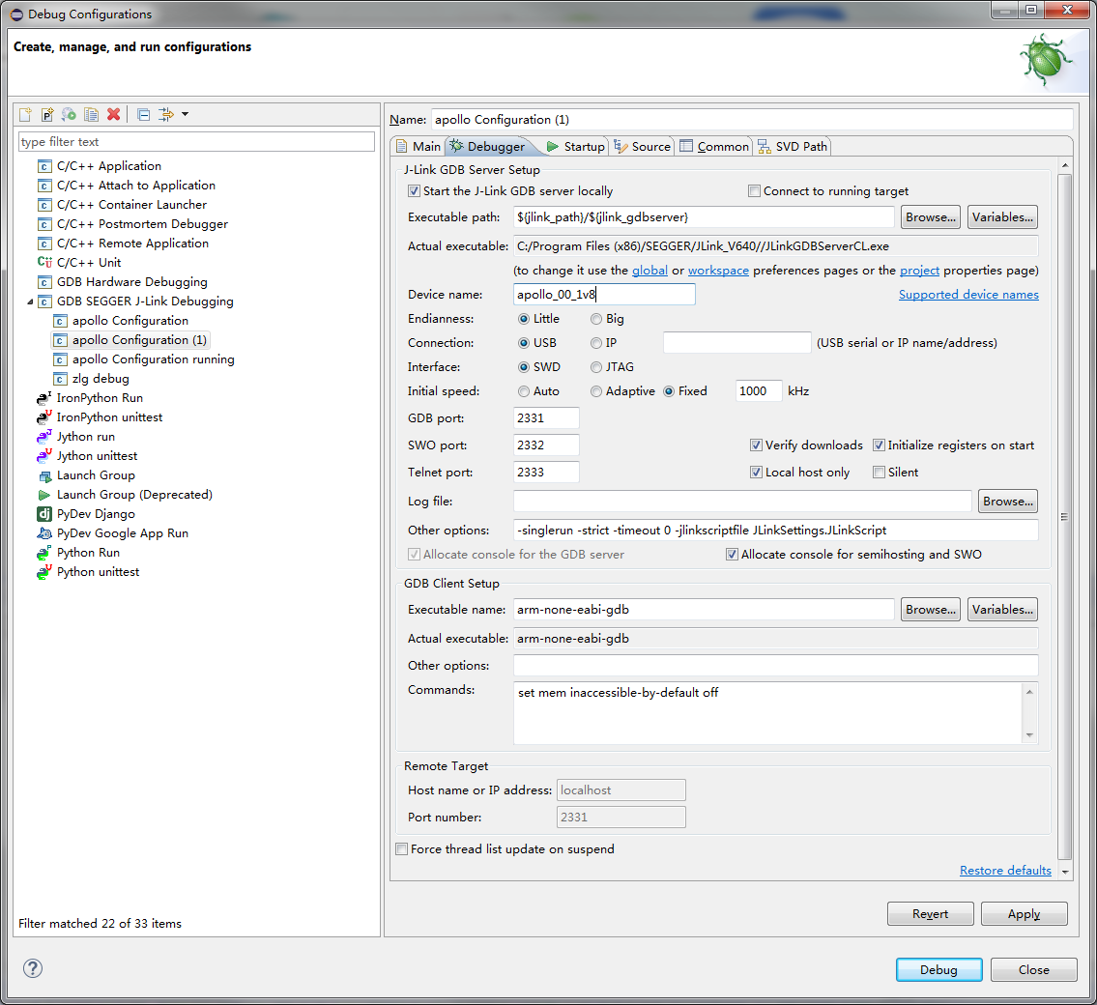
Task: Toggle 'Initialize registers on start' checkbox
Action: click(879, 445)
